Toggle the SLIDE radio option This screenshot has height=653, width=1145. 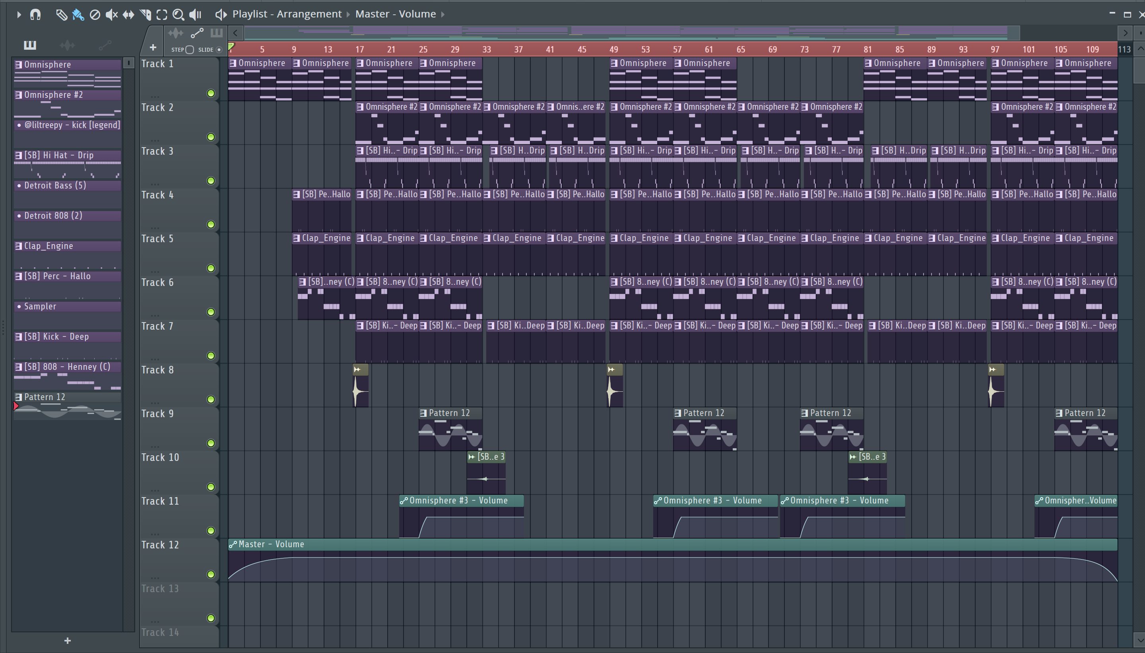pos(219,50)
